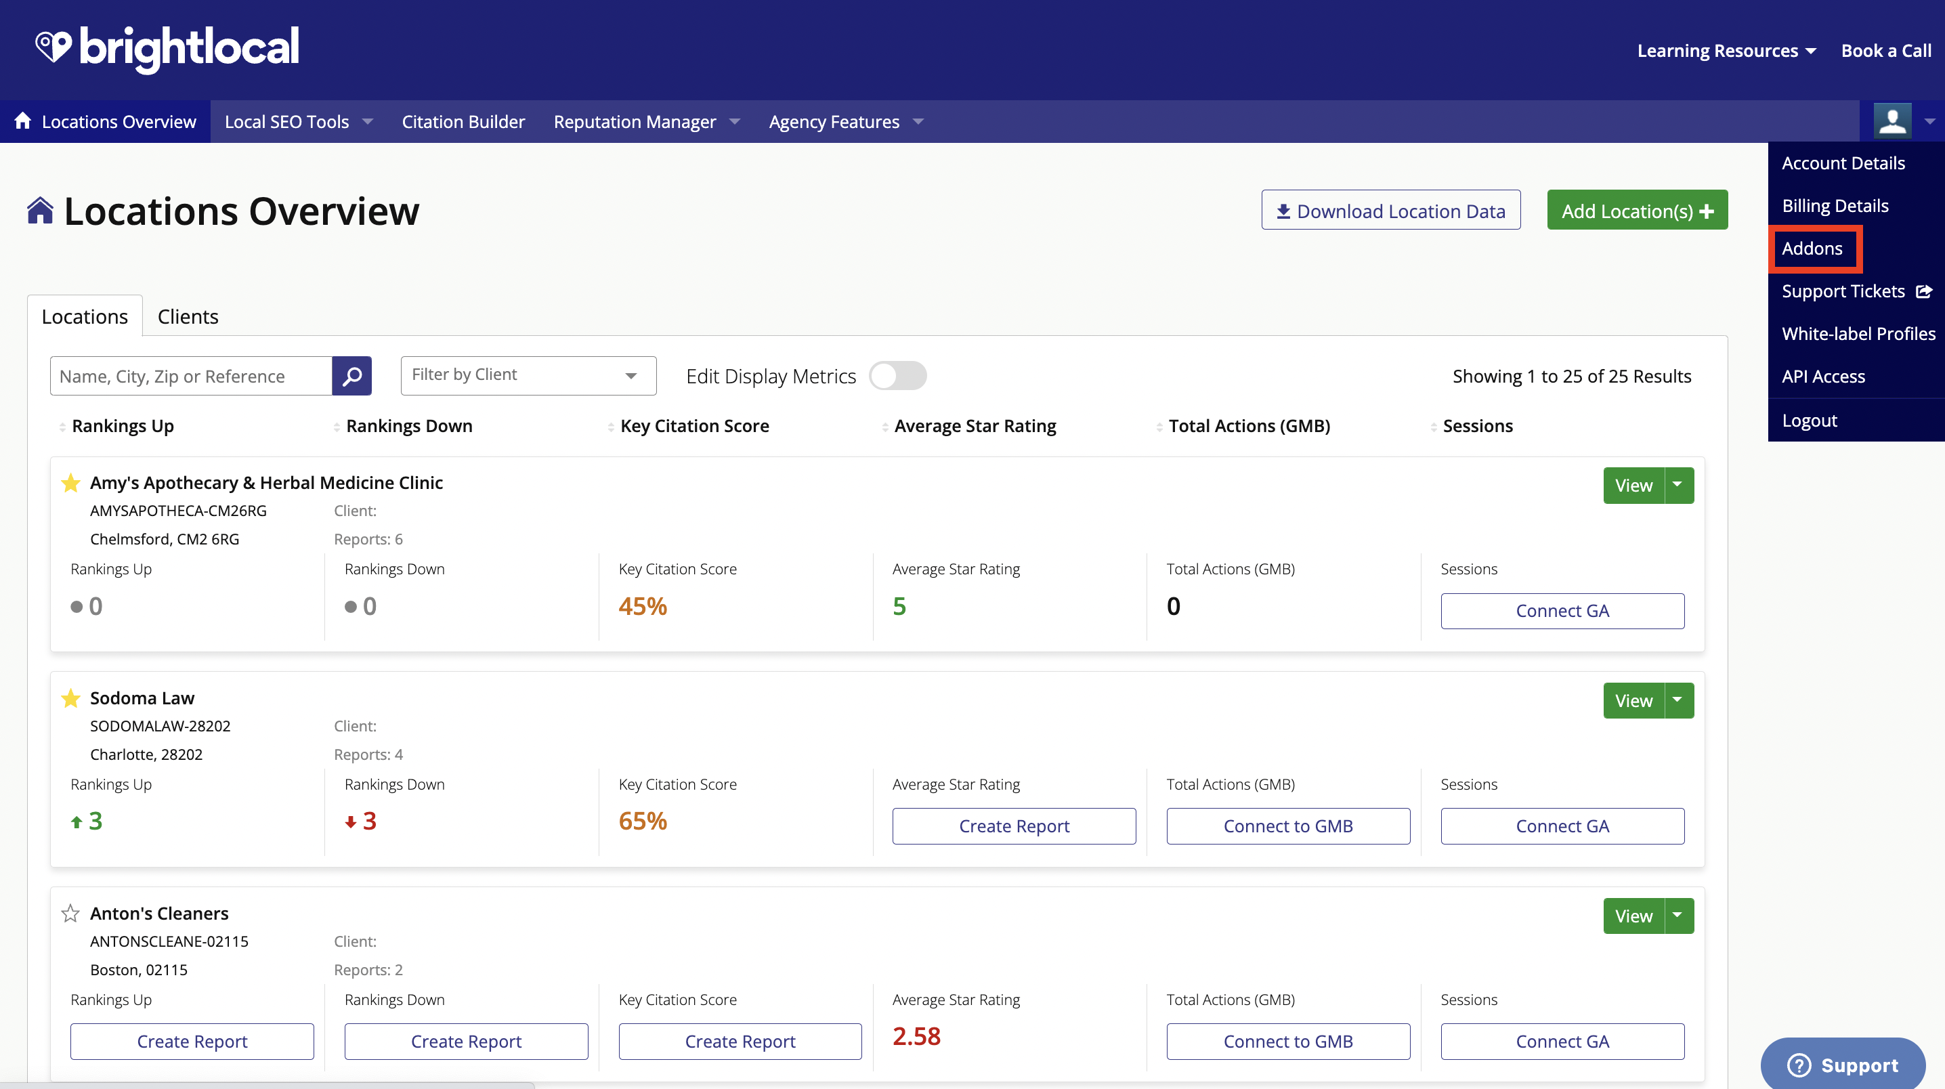Viewport: 1945px width, 1089px height.
Task: Click the Name, City, Zip search field
Action: (x=191, y=376)
